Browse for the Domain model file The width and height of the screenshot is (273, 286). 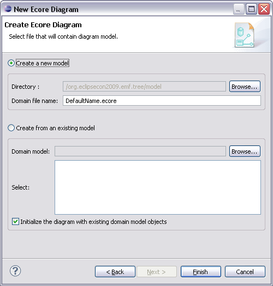[245, 151]
